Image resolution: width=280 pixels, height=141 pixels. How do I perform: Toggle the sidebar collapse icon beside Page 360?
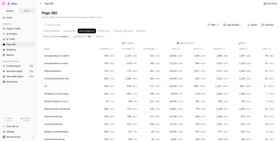click(x=41, y=3)
